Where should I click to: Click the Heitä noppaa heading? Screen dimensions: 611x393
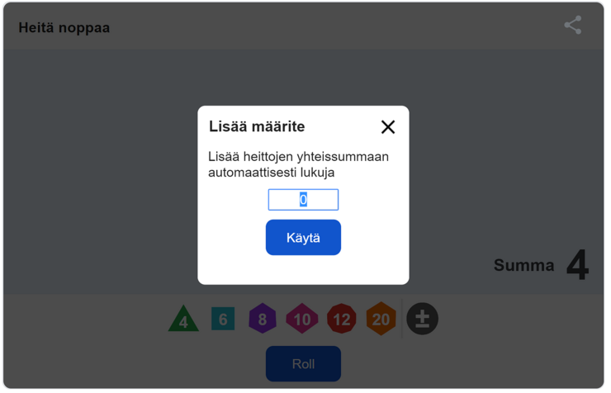click(64, 28)
